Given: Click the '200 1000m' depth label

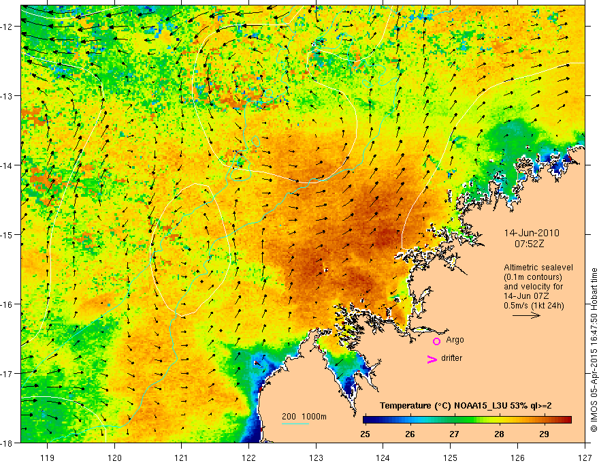Looking at the screenshot, I should [304, 417].
